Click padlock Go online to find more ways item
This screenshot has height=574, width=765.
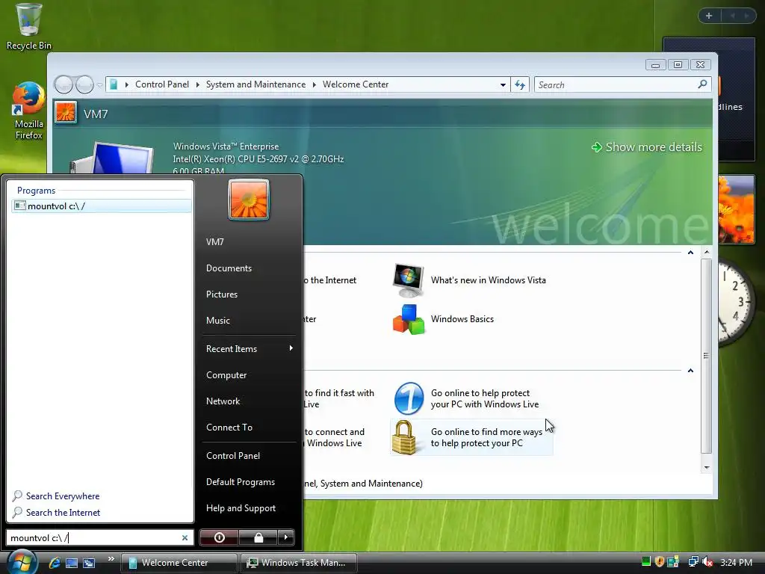pos(471,437)
